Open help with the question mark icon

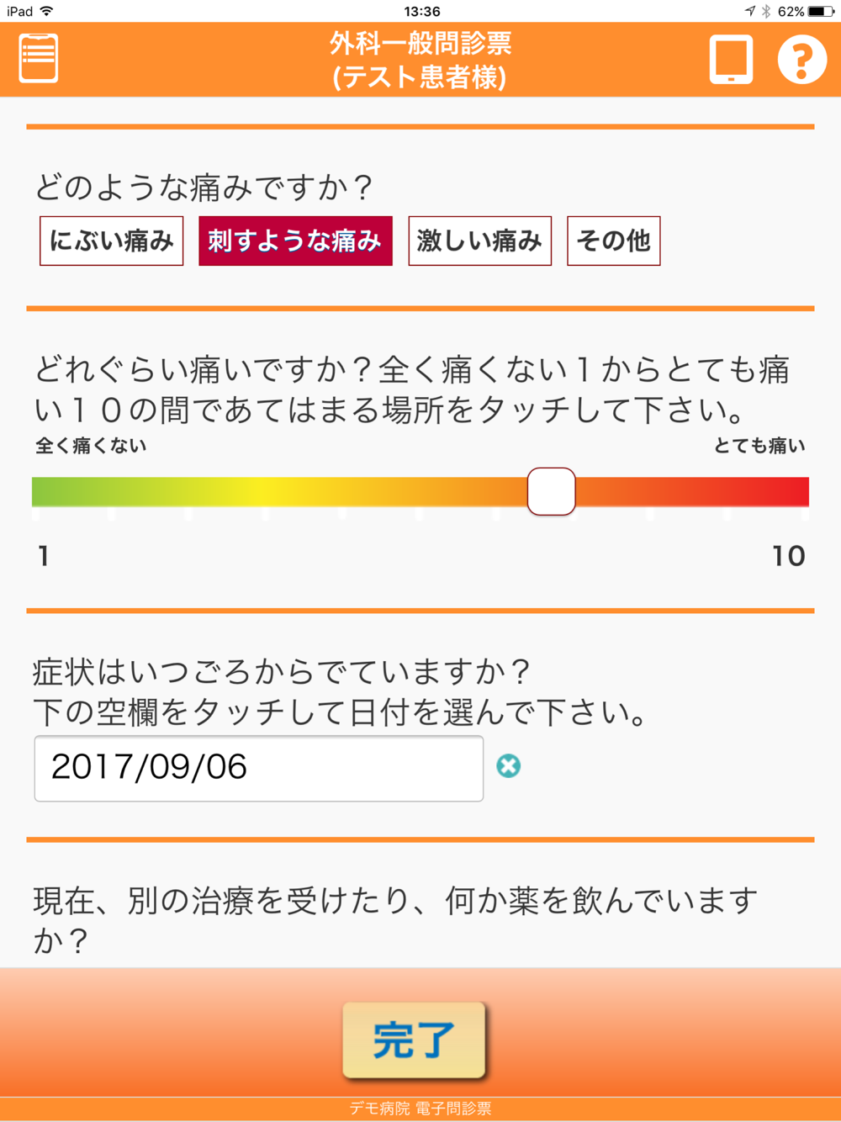click(801, 59)
